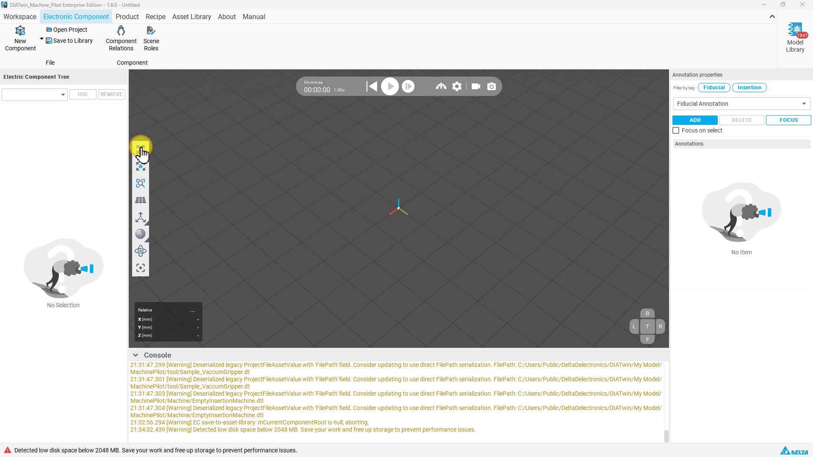Select the Electronic Component tab
This screenshot has height=457, width=813.
76,17
